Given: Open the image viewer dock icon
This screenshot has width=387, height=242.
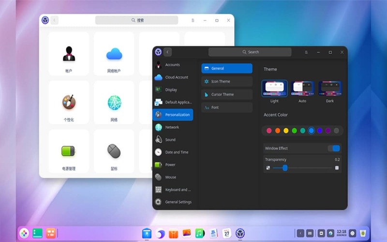Looking at the screenshot, I should (x=187, y=233).
